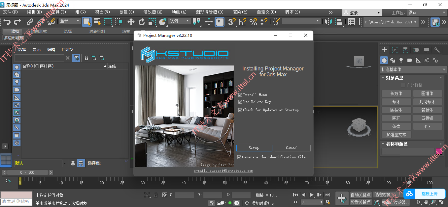Open the Hierarchy tab of the command panel
This screenshot has width=448, height=207.
point(405,50)
